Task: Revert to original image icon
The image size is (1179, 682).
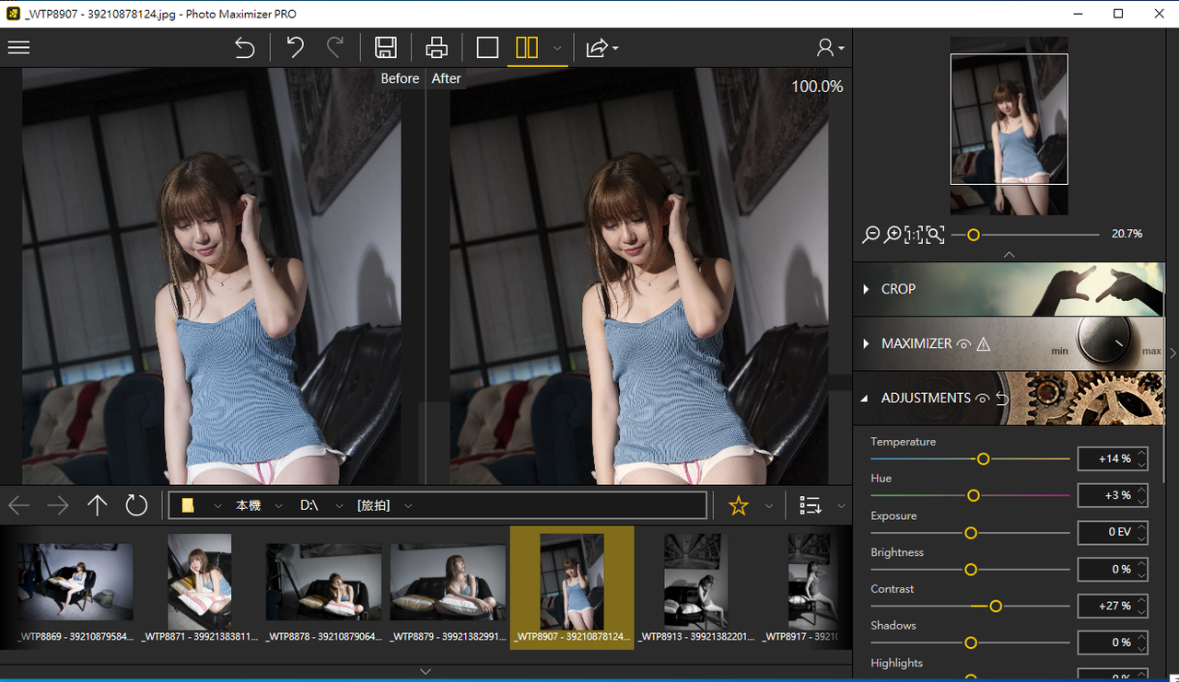Action: click(x=244, y=48)
